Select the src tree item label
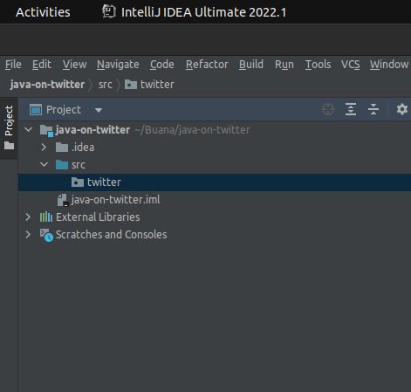This screenshot has height=392, width=411. (x=79, y=165)
